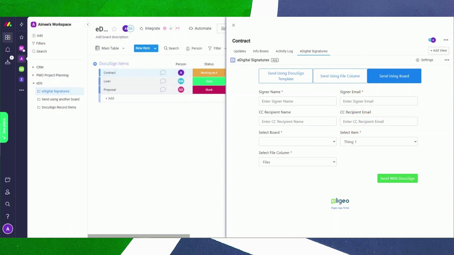Choose Send Using File Column
This screenshot has width=454, height=255.
(x=340, y=76)
